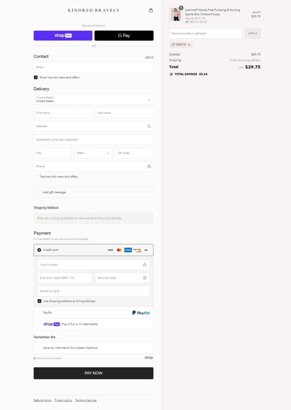Expand the State dropdown
Screen dimensions: 291x410
93,153
